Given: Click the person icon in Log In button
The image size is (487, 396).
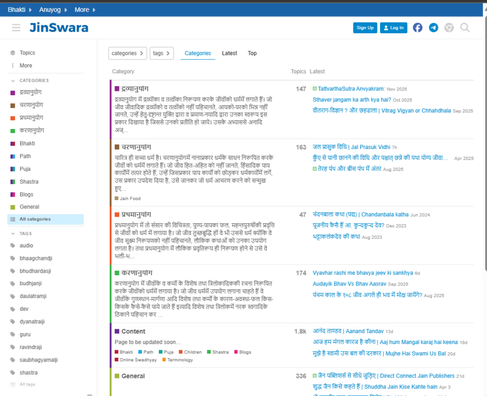Looking at the screenshot, I should (x=386, y=28).
